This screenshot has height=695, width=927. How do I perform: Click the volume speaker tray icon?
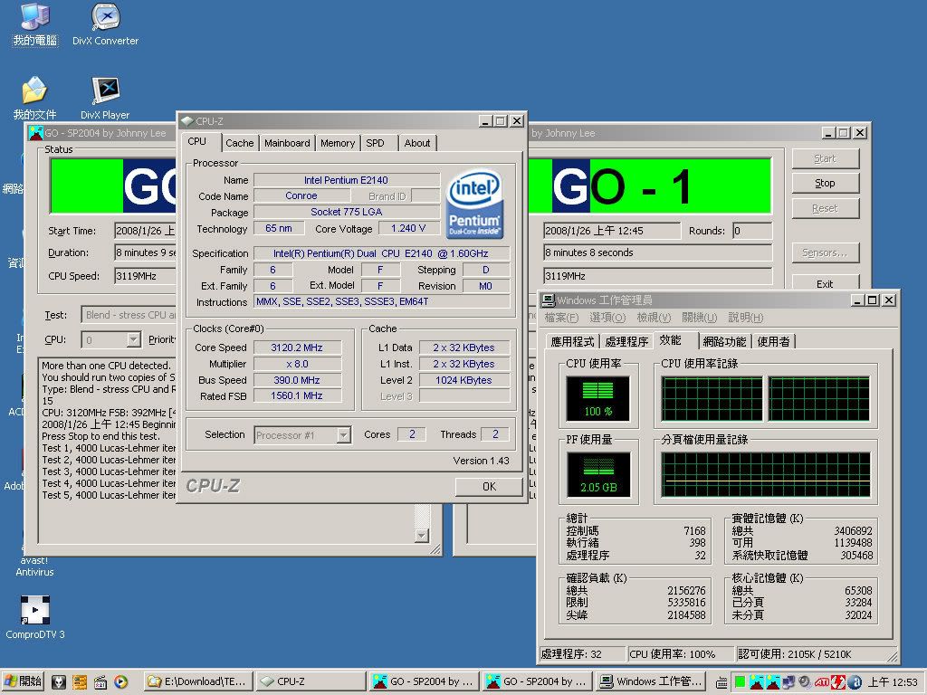pyautogui.click(x=805, y=682)
